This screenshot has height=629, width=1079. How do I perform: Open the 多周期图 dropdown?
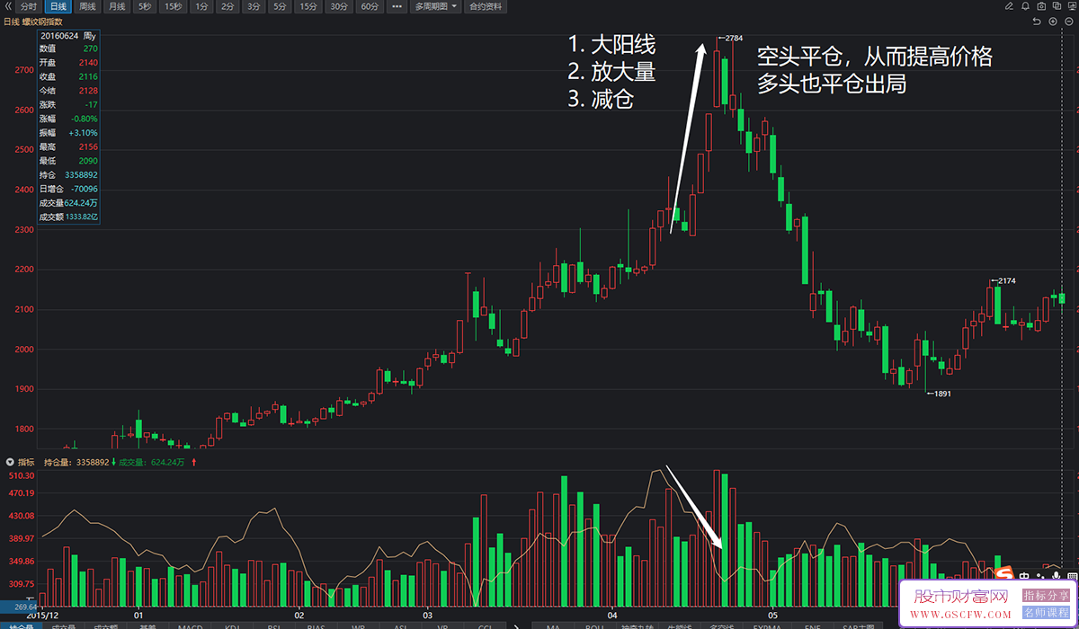pyautogui.click(x=436, y=6)
